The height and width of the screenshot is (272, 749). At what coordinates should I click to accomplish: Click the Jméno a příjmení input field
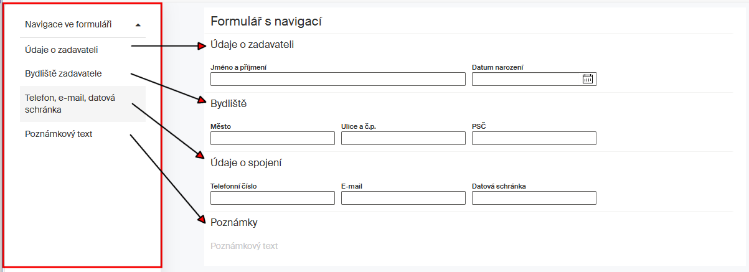tap(338, 79)
